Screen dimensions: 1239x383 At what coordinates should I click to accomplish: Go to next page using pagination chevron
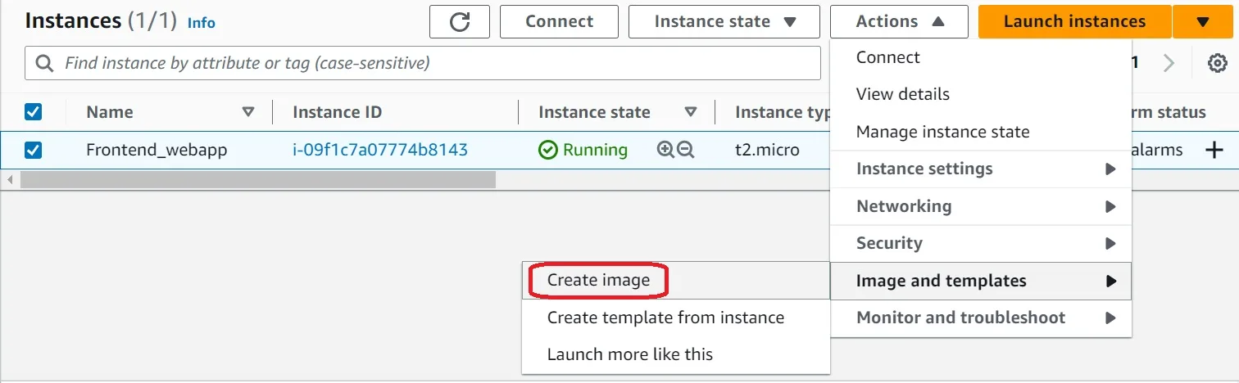[1169, 63]
